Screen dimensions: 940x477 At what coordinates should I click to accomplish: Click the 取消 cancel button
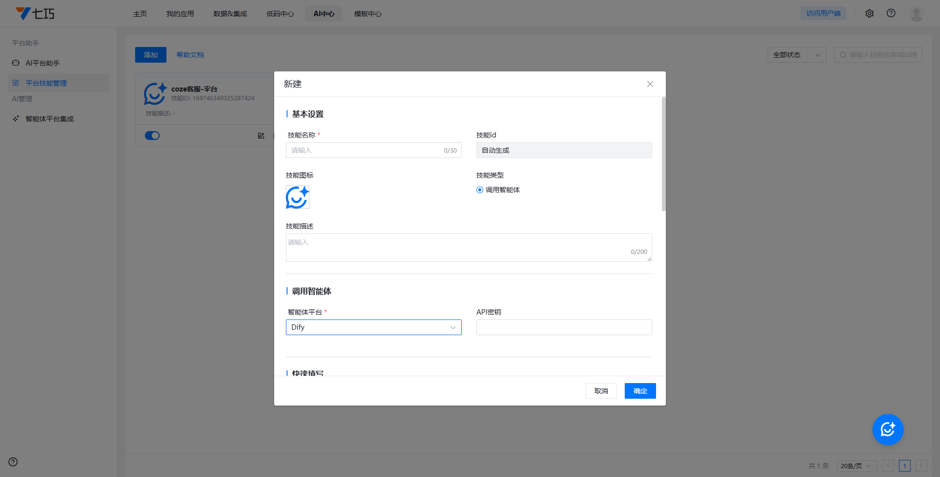[x=601, y=391]
